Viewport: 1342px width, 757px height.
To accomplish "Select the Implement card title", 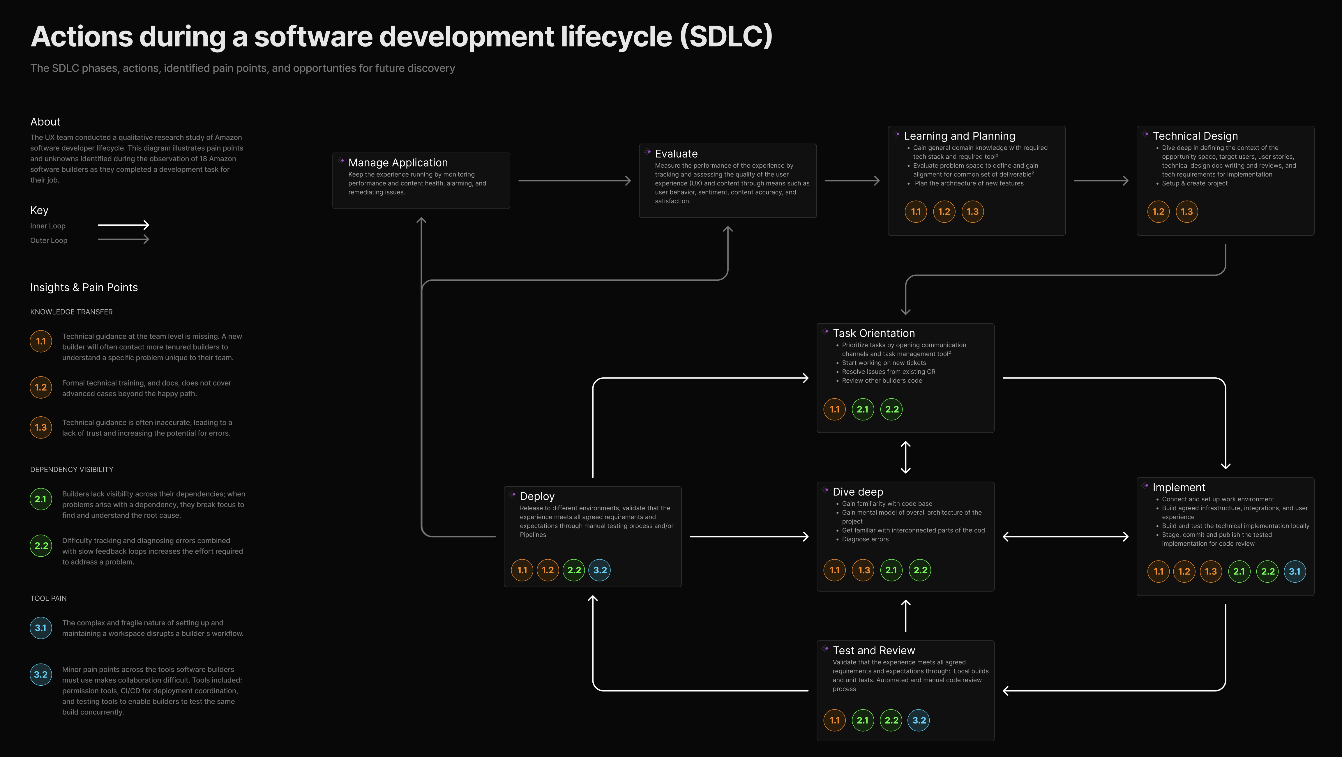I will (1178, 488).
